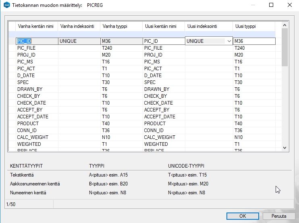Click the G4 application icon in title bar
299x223 pixels.
coord(6,5)
